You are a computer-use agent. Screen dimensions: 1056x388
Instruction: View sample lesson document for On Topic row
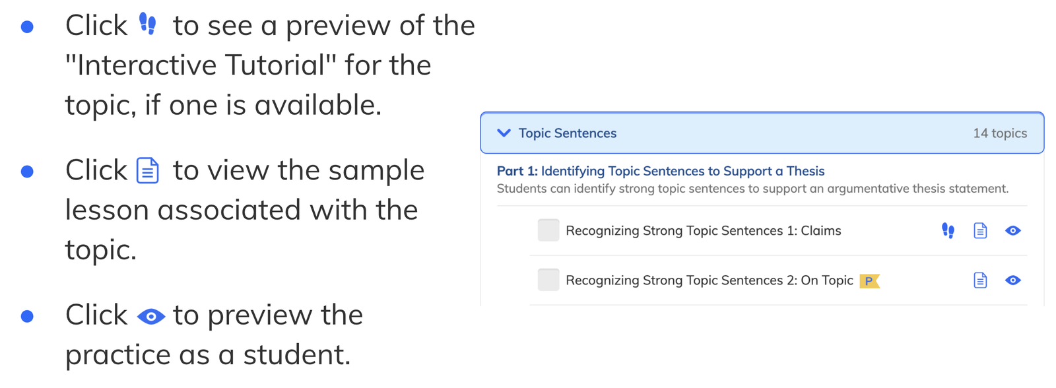coord(980,280)
